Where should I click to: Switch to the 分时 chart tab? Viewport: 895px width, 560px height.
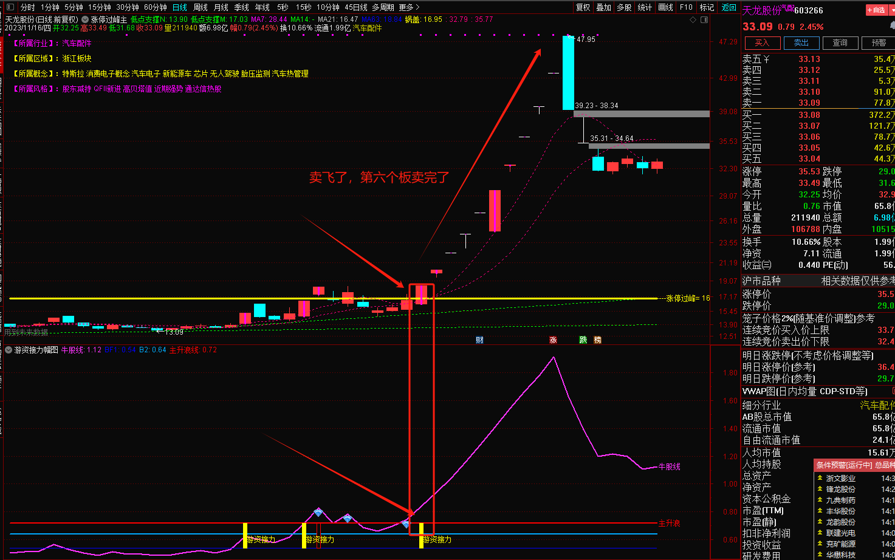click(x=27, y=7)
